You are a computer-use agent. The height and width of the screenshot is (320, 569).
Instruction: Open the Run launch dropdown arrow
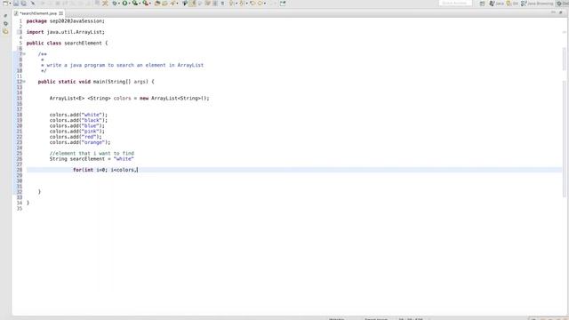point(130,4)
